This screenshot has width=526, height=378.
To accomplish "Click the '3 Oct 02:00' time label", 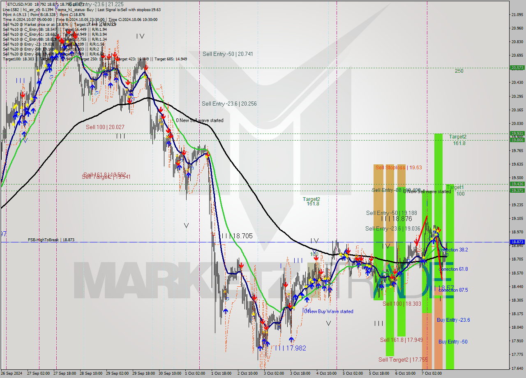I will click(275, 373).
